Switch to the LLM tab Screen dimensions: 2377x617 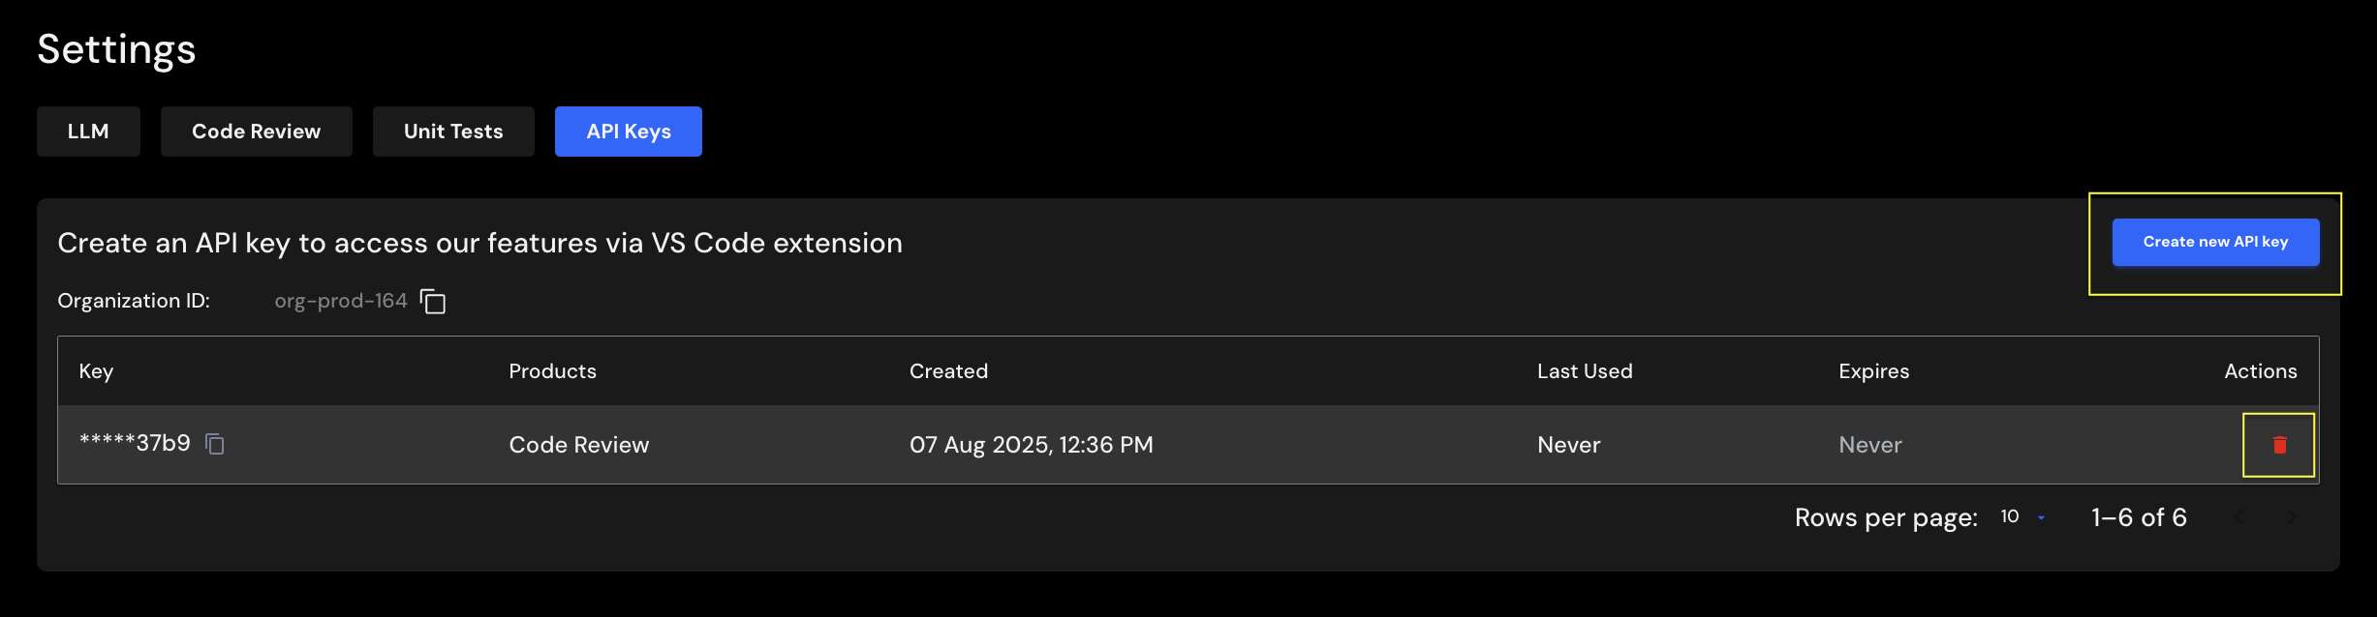click(x=88, y=132)
